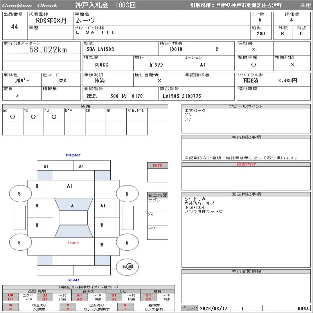Click the spare tire 有無 circle
The height and width of the screenshot is (313, 313).
click(x=127, y=267)
